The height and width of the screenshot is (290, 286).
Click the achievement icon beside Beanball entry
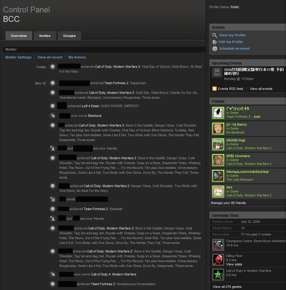53,209
